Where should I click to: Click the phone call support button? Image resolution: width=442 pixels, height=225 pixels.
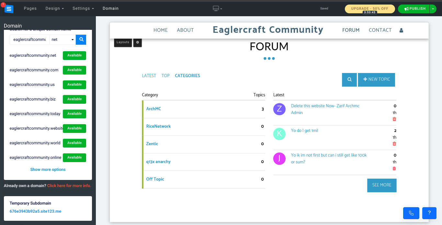411,213
